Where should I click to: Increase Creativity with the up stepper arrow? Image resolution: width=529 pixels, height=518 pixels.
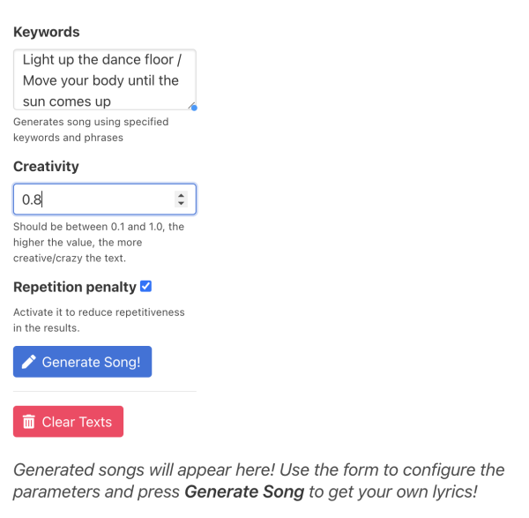point(181,195)
